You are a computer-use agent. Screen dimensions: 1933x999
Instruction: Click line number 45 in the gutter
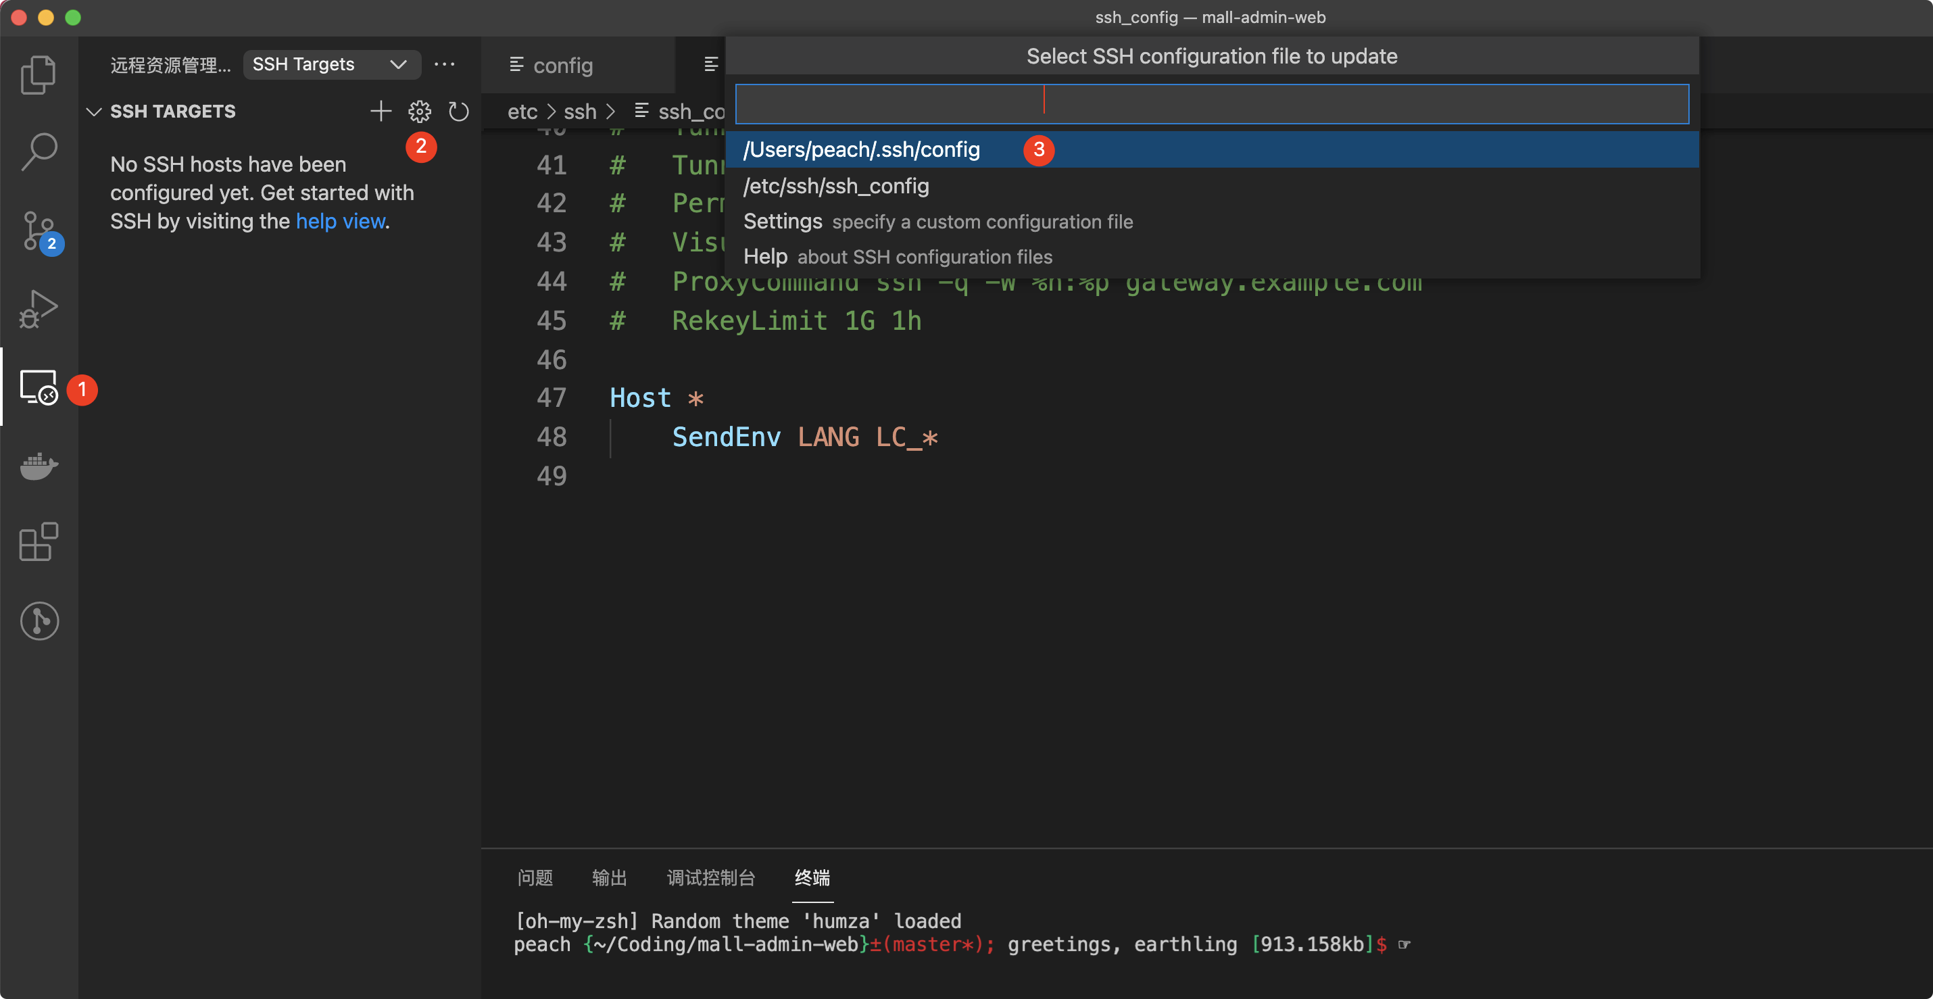(552, 320)
